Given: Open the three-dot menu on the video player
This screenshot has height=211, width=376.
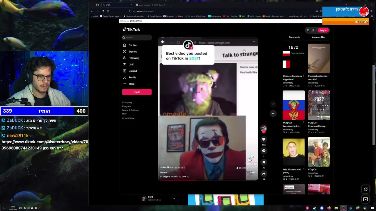Looking at the screenshot, I should click(253, 42).
